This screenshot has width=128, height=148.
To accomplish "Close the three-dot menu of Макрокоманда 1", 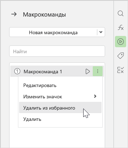I will pyautogui.click(x=98, y=71).
